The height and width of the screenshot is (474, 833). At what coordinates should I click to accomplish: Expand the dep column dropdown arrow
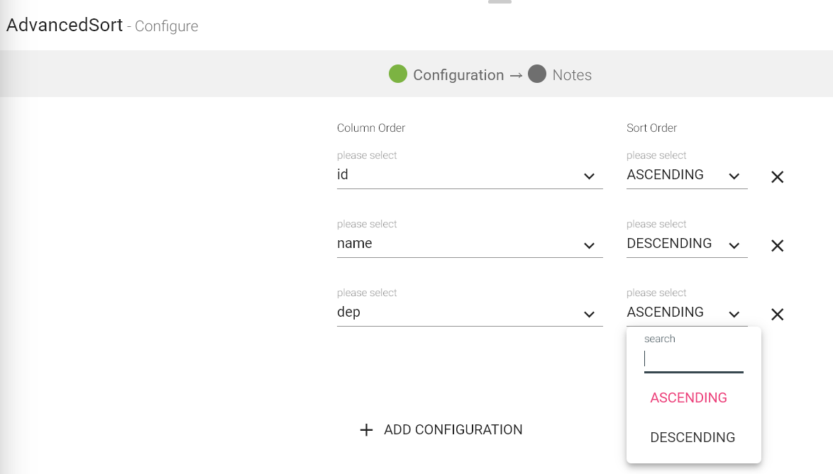click(x=589, y=314)
